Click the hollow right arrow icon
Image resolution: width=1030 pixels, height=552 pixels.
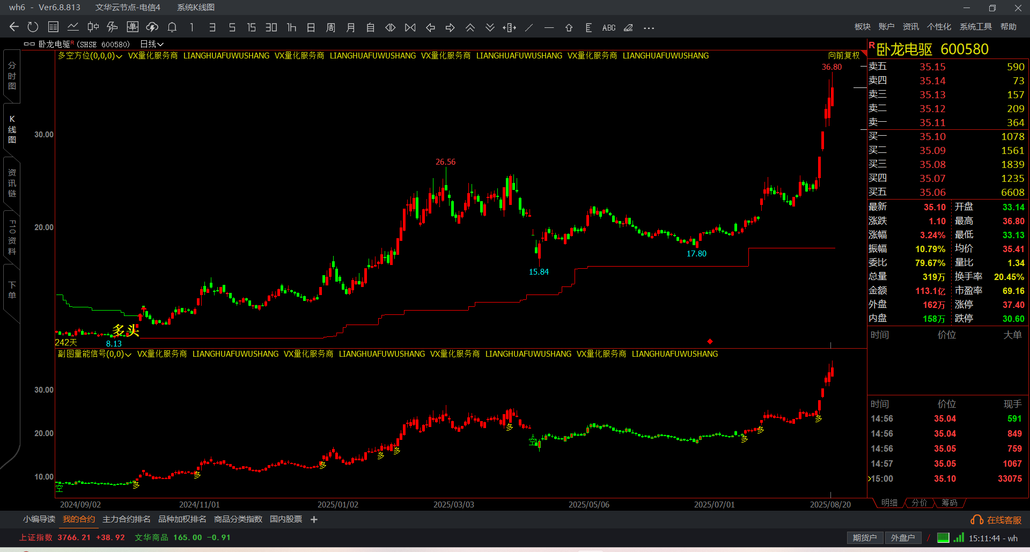450,27
